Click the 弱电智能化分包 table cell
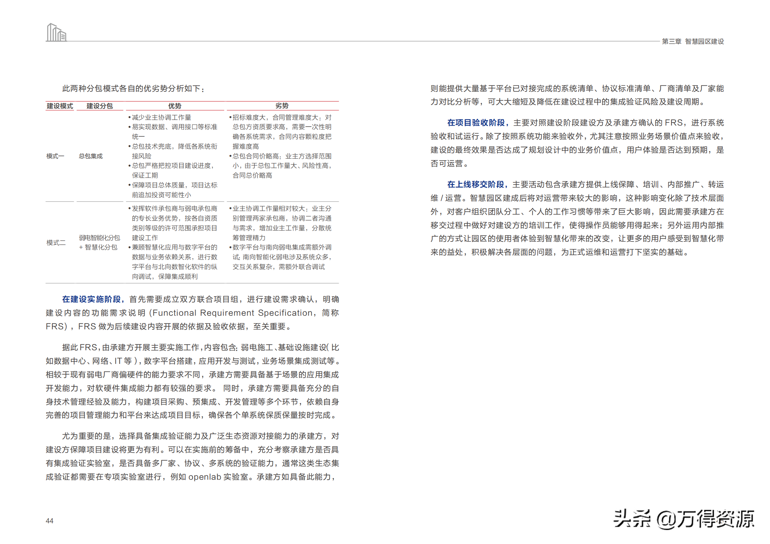 [x=100, y=238]
